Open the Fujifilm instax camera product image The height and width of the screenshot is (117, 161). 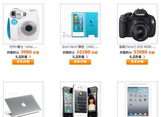tap(23, 24)
